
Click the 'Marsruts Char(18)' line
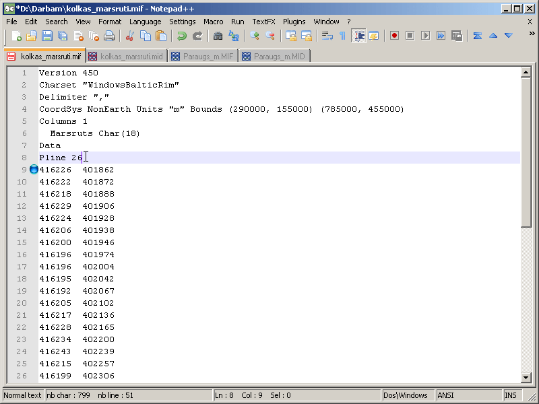pyautogui.click(x=95, y=133)
